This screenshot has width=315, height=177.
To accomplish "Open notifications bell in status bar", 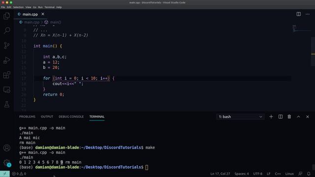I will 309,174.
